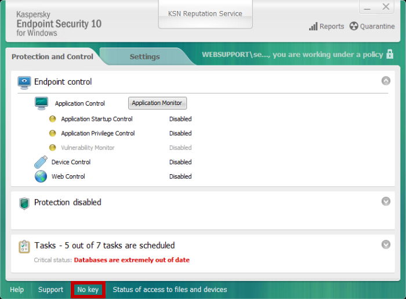This screenshot has height=299, width=406.
Task: Click the Application Privilege Control label
Action: [98, 133]
